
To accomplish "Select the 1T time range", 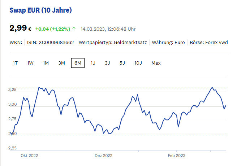I will coord(15,63).
